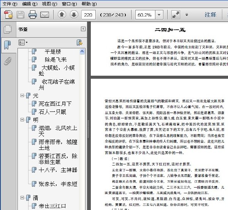Click scroll up arrow in bookmarks list
The width and height of the screenshot is (228, 210).
(82, 51)
